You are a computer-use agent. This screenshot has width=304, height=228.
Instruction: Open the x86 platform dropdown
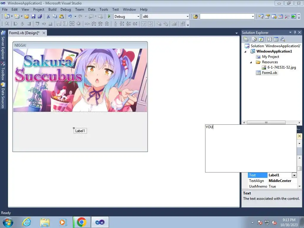click(x=188, y=17)
